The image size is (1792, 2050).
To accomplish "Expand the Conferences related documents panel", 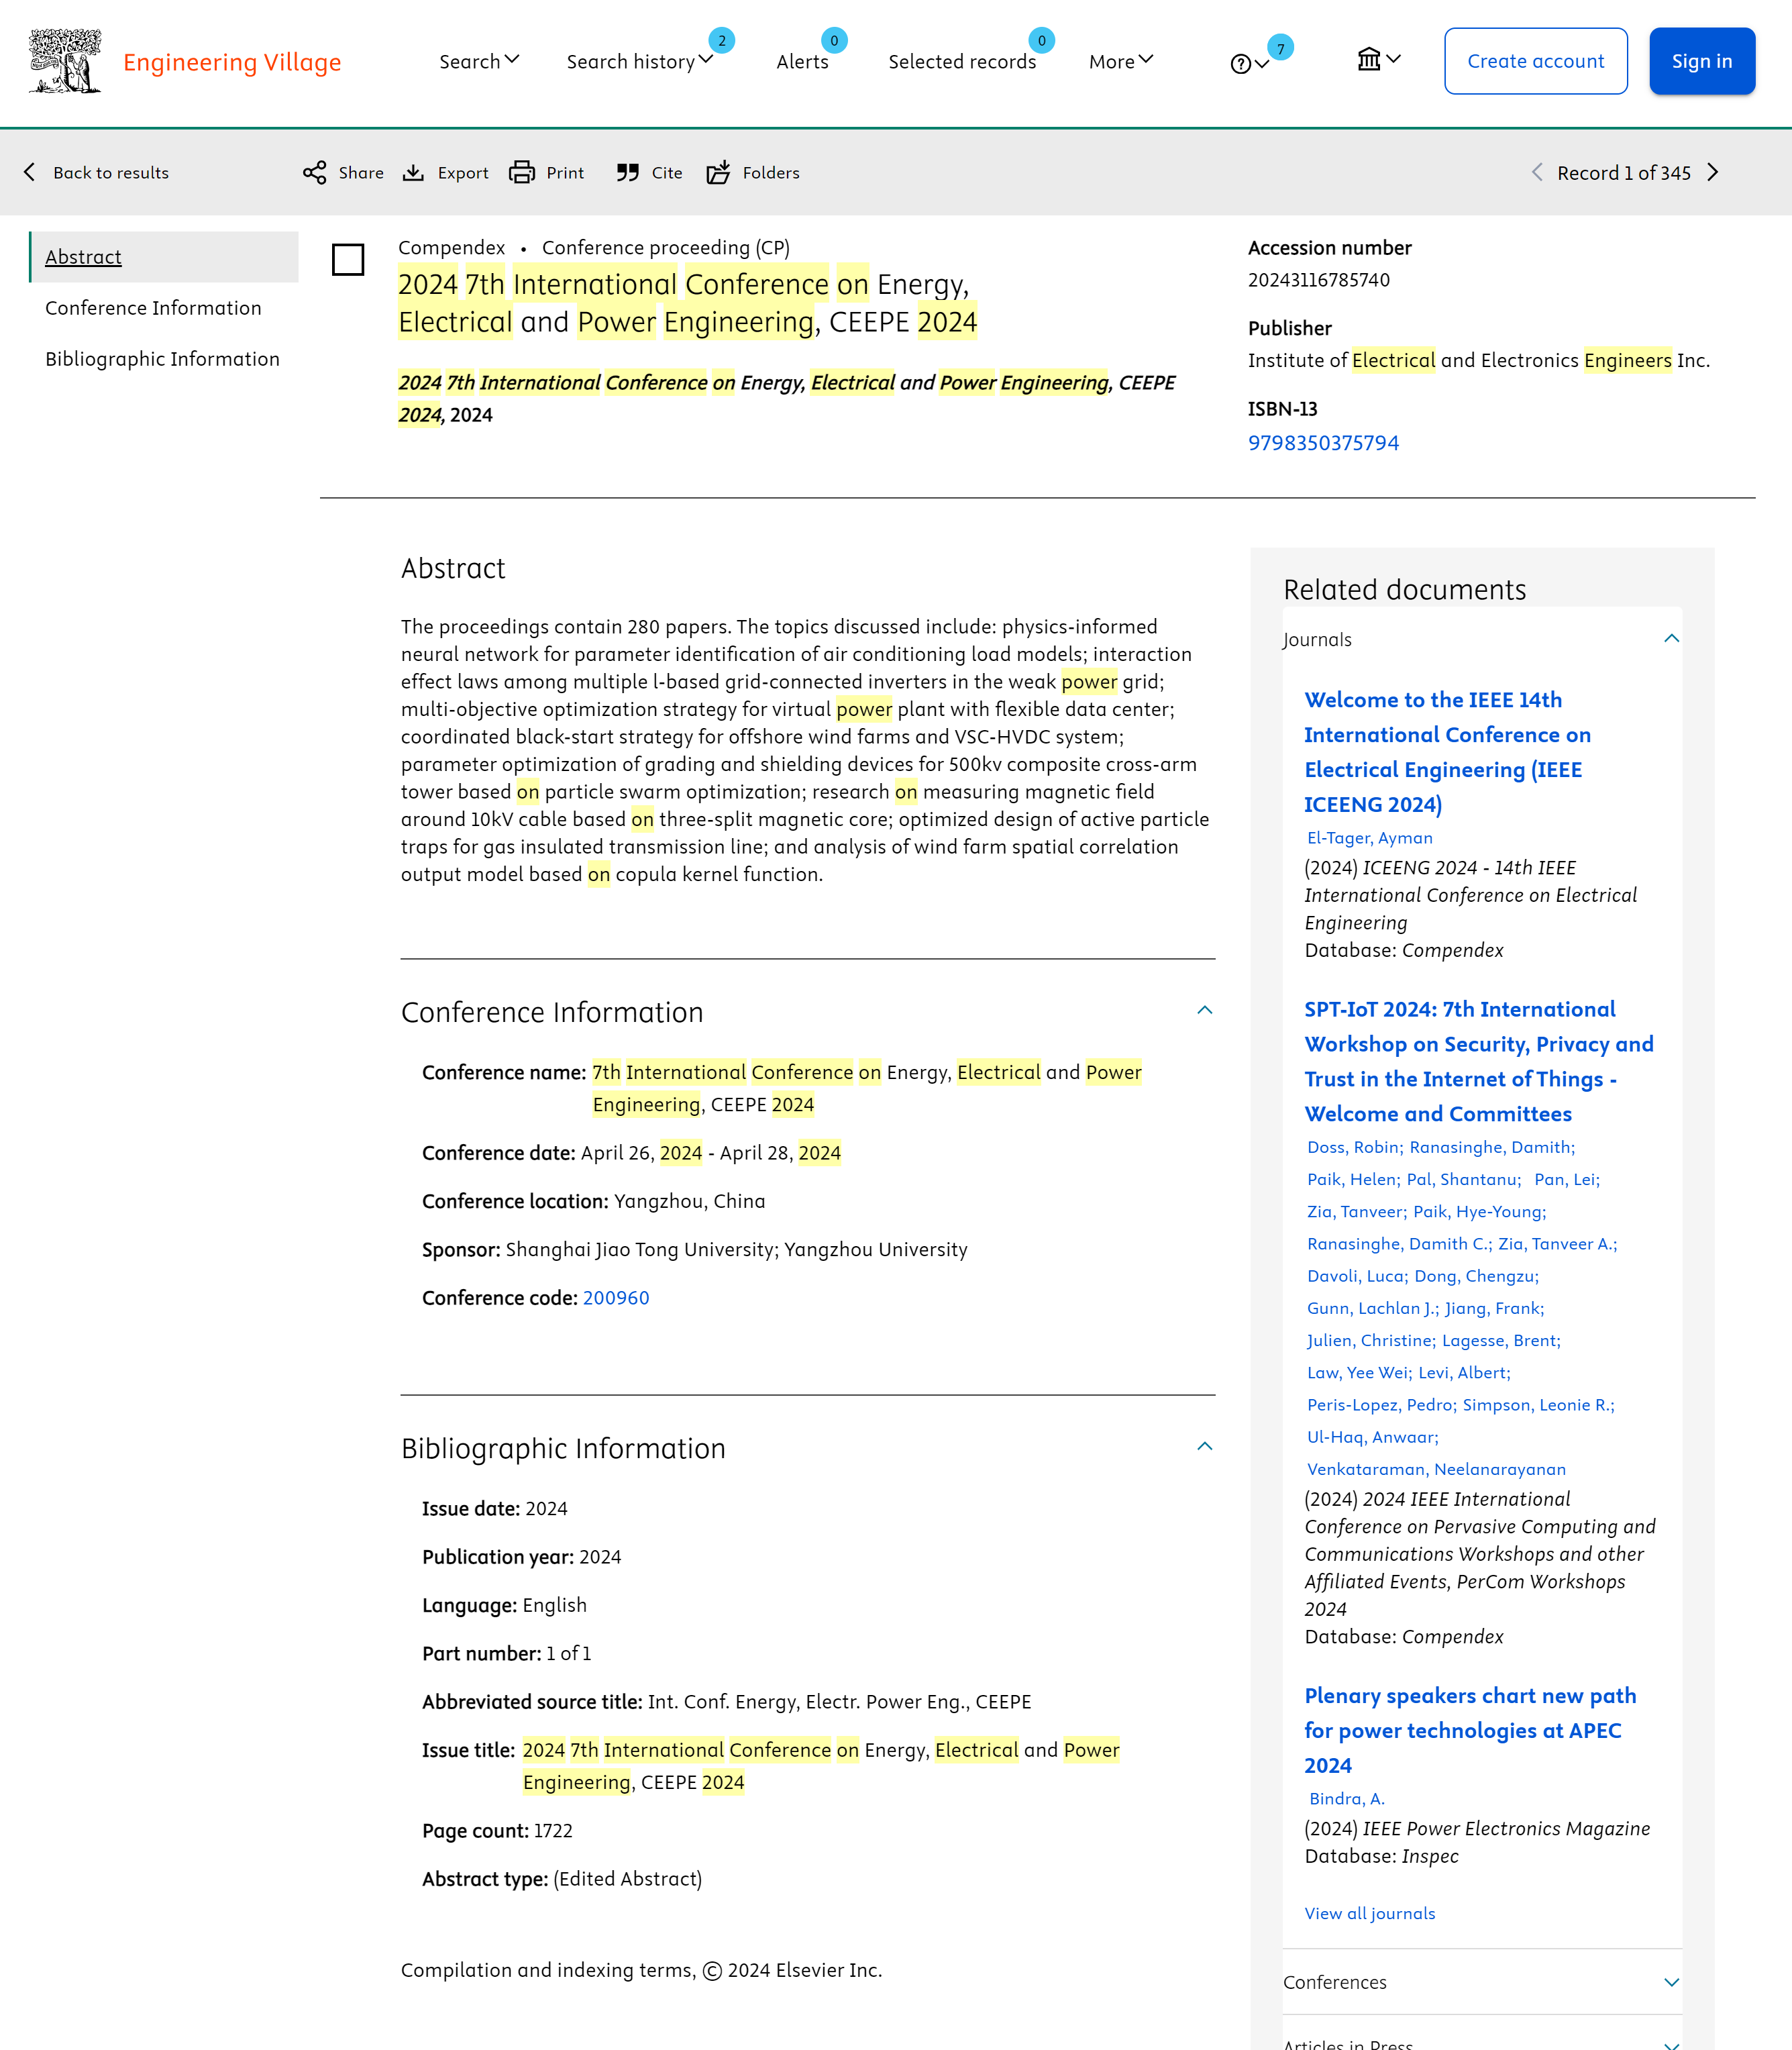I will tap(1482, 1982).
